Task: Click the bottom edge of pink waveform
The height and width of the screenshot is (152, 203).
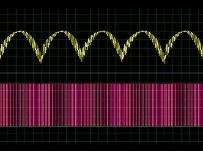Action: coord(101,126)
